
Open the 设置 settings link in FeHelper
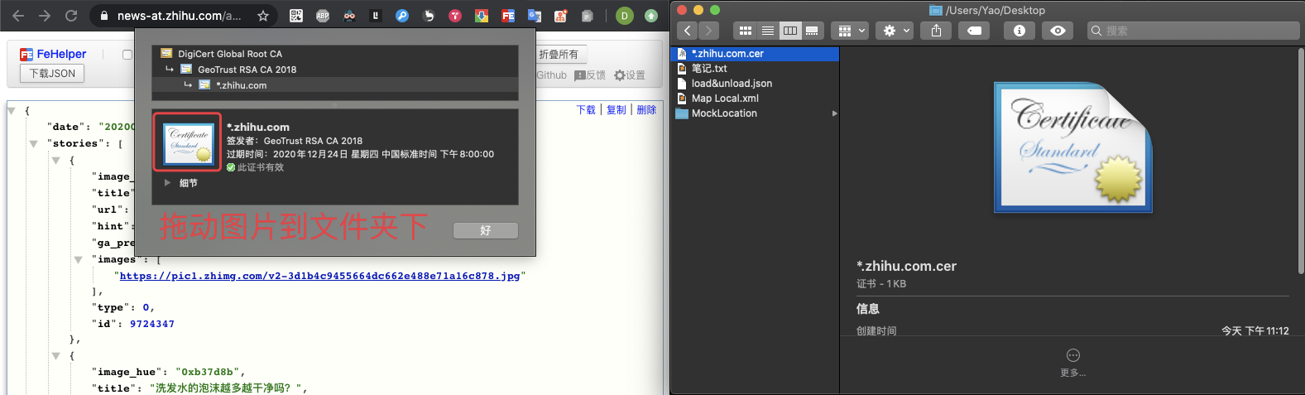(629, 75)
